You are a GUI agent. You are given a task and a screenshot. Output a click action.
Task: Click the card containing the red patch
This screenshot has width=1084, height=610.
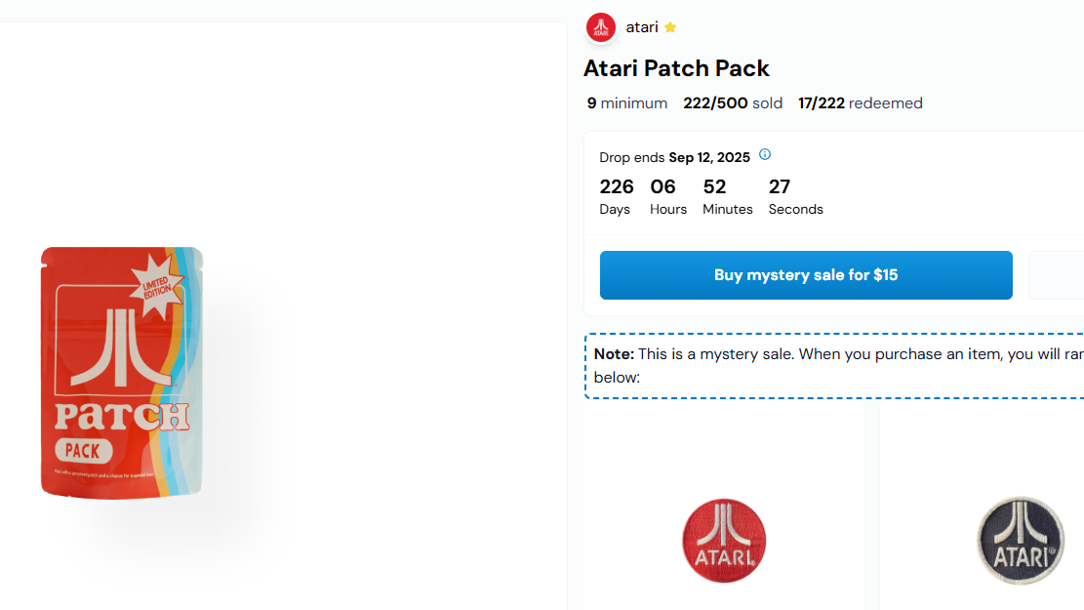[x=723, y=508]
